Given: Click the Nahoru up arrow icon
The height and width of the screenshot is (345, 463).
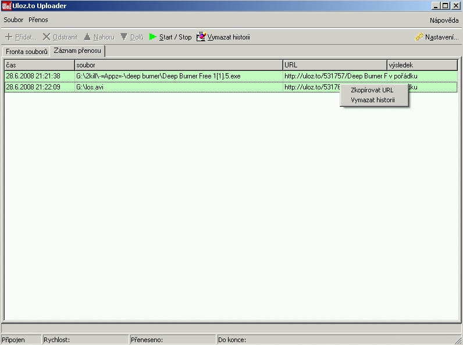Looking at the screenshot, I should tap(87, 37).
